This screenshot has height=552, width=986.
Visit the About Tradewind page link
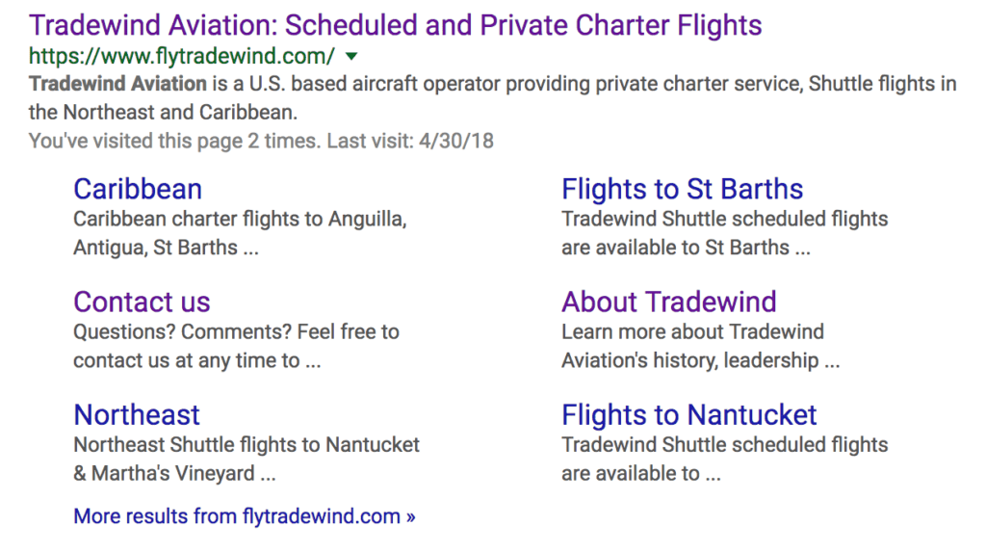[x=668, y=302]
